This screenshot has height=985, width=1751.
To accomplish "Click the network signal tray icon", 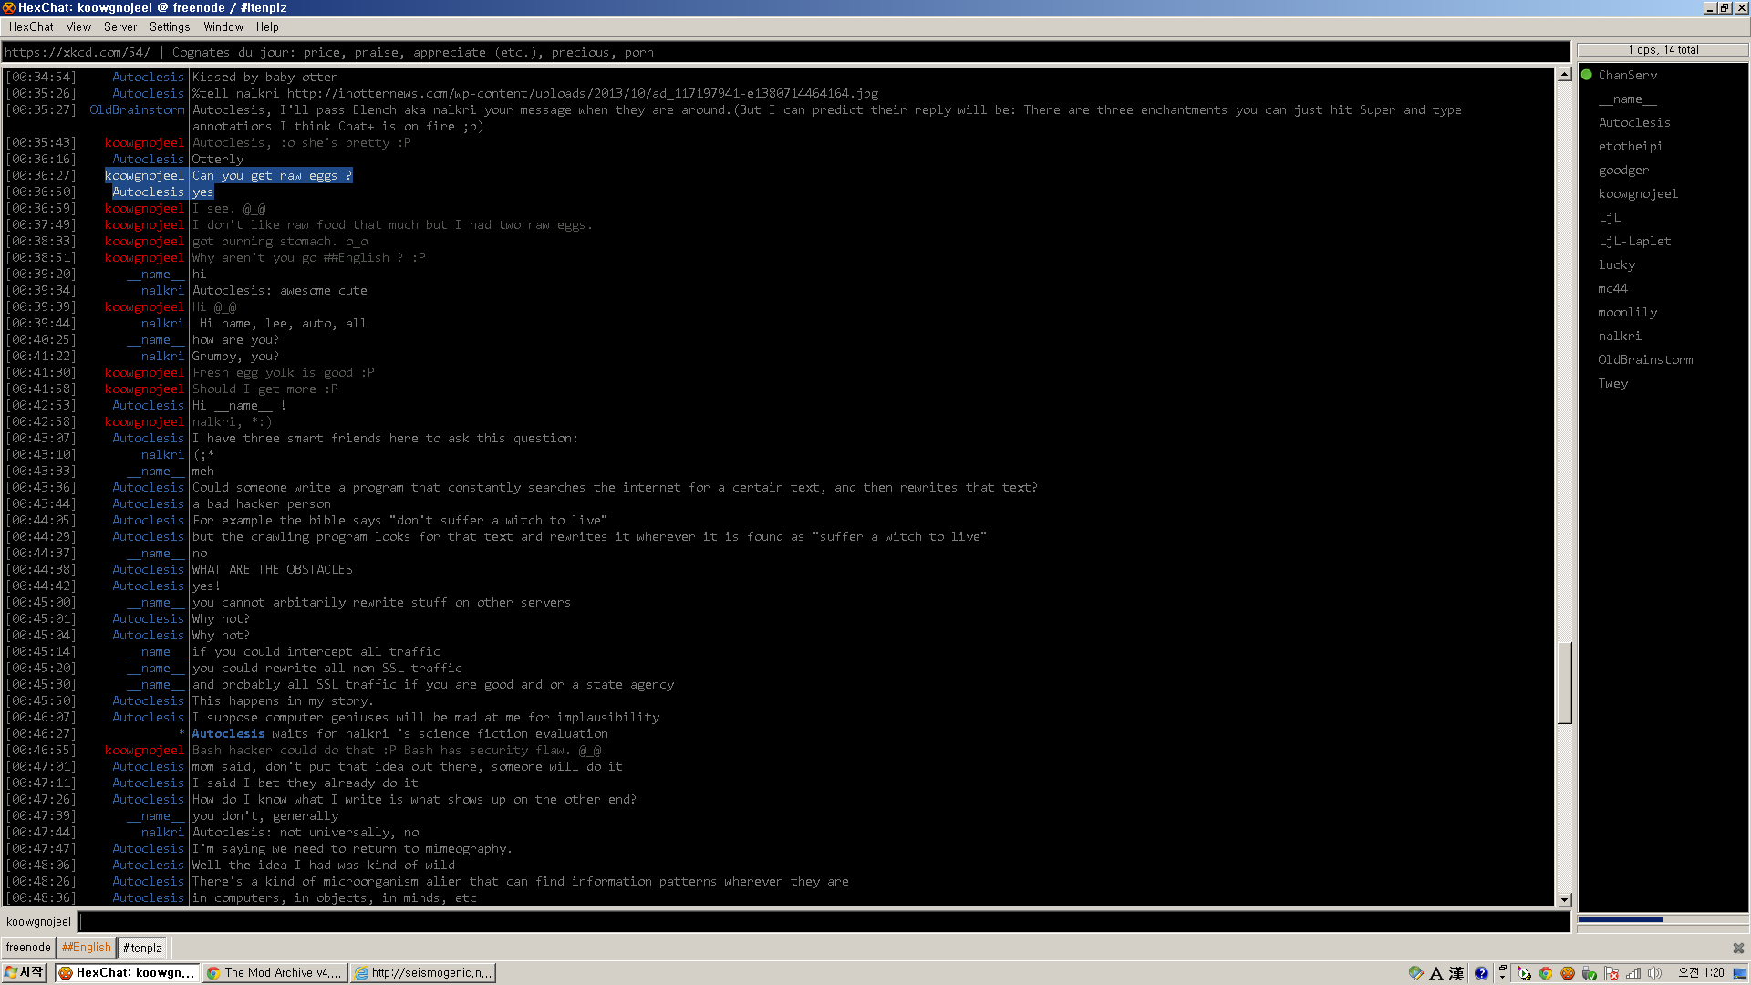I will click(1632, 973).
